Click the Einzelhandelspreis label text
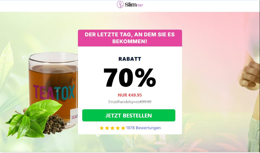The width and height of the screenshot is (260, 153). (124, 102)
